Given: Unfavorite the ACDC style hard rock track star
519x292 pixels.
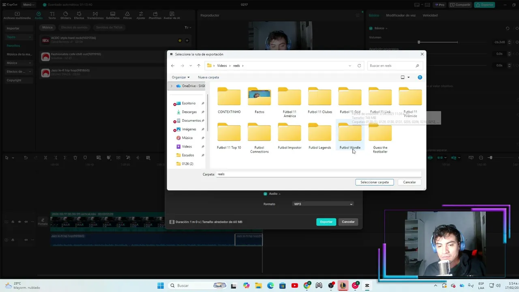Looking at the screenshot, I should (180, 41).
